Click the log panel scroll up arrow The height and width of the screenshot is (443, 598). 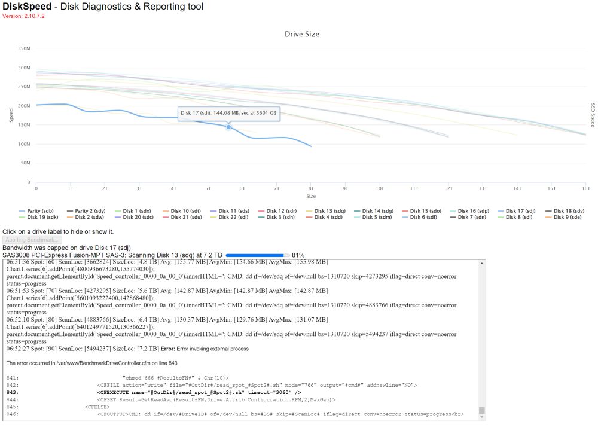[x=481, y=264]
